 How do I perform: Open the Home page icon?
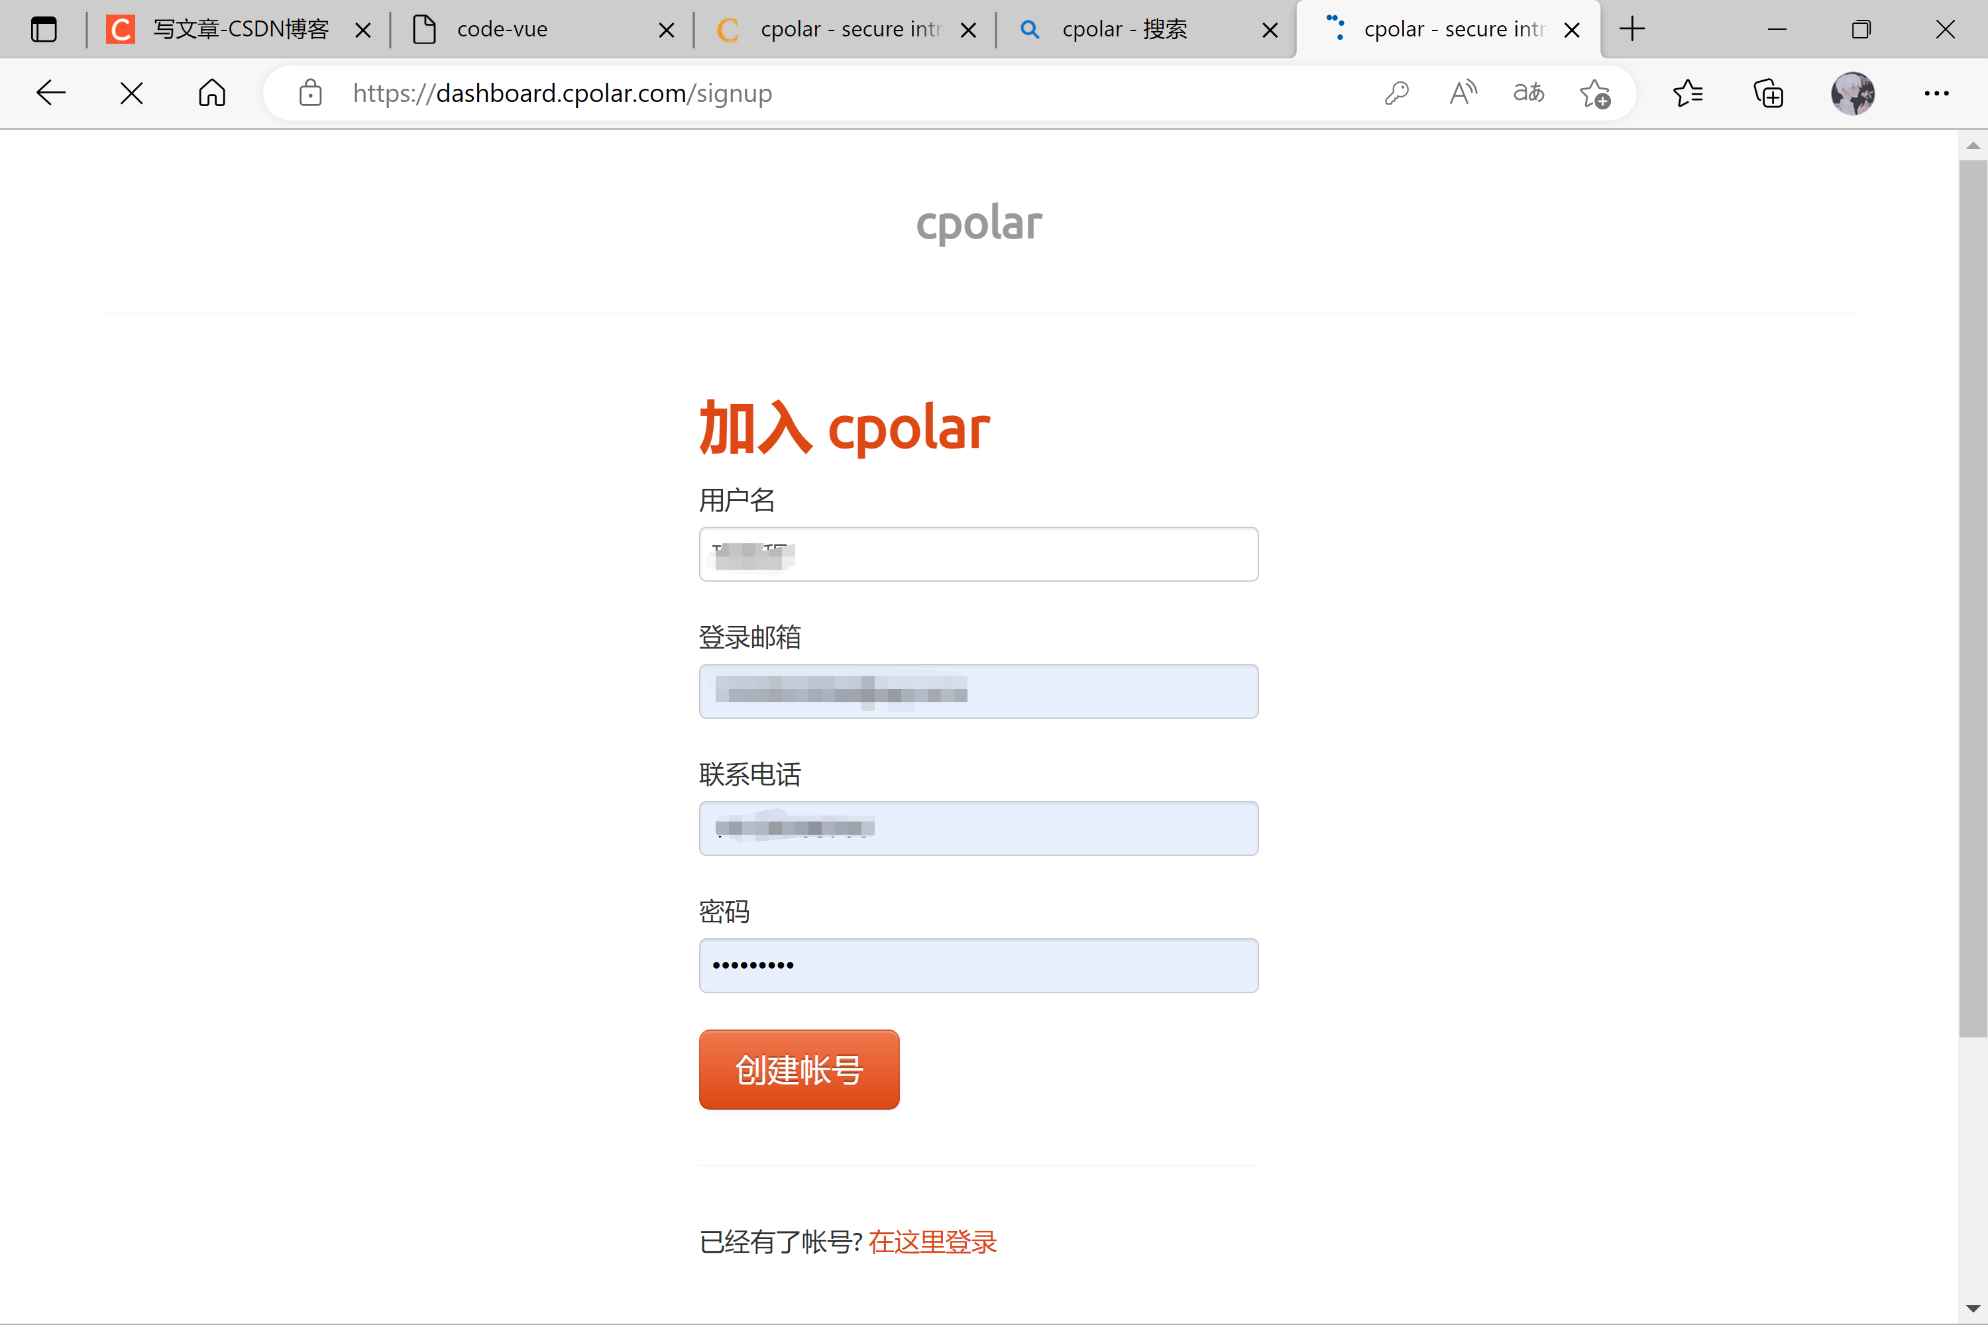pyautogui.click(x=211, y=93)
